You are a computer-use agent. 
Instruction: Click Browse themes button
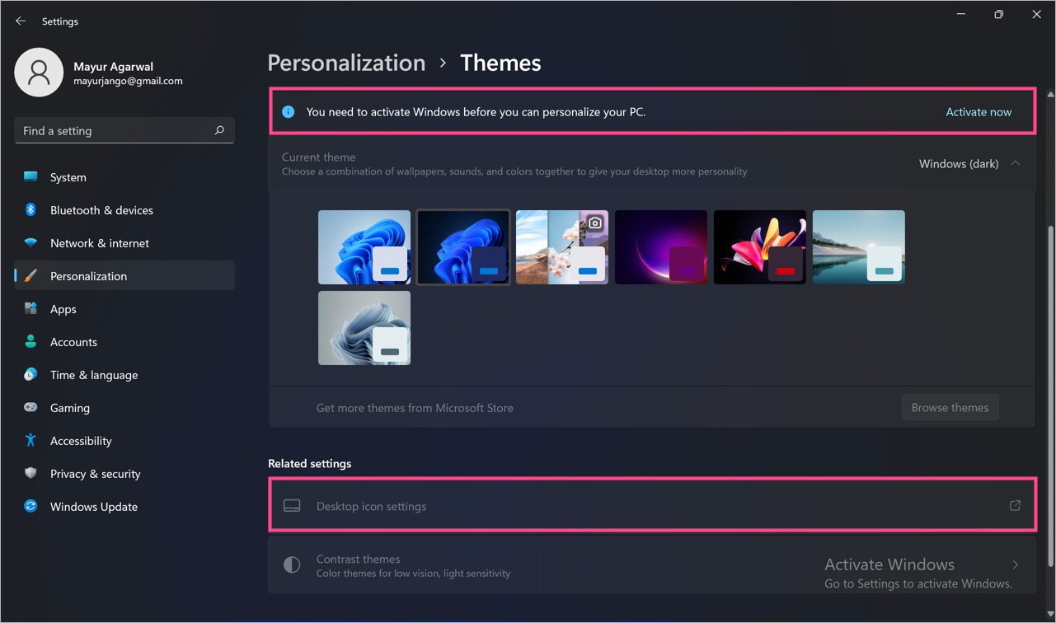[x=950, y=407]
